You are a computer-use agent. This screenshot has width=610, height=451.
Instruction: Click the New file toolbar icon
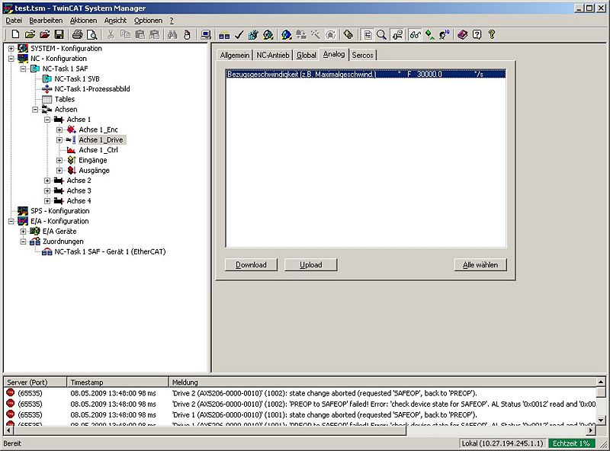pos(15,34)
